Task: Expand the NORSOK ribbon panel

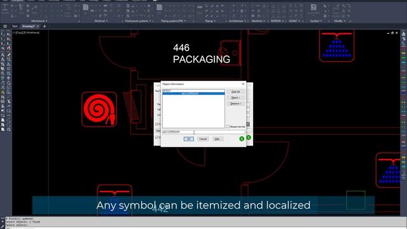Action: click(277, 21)
